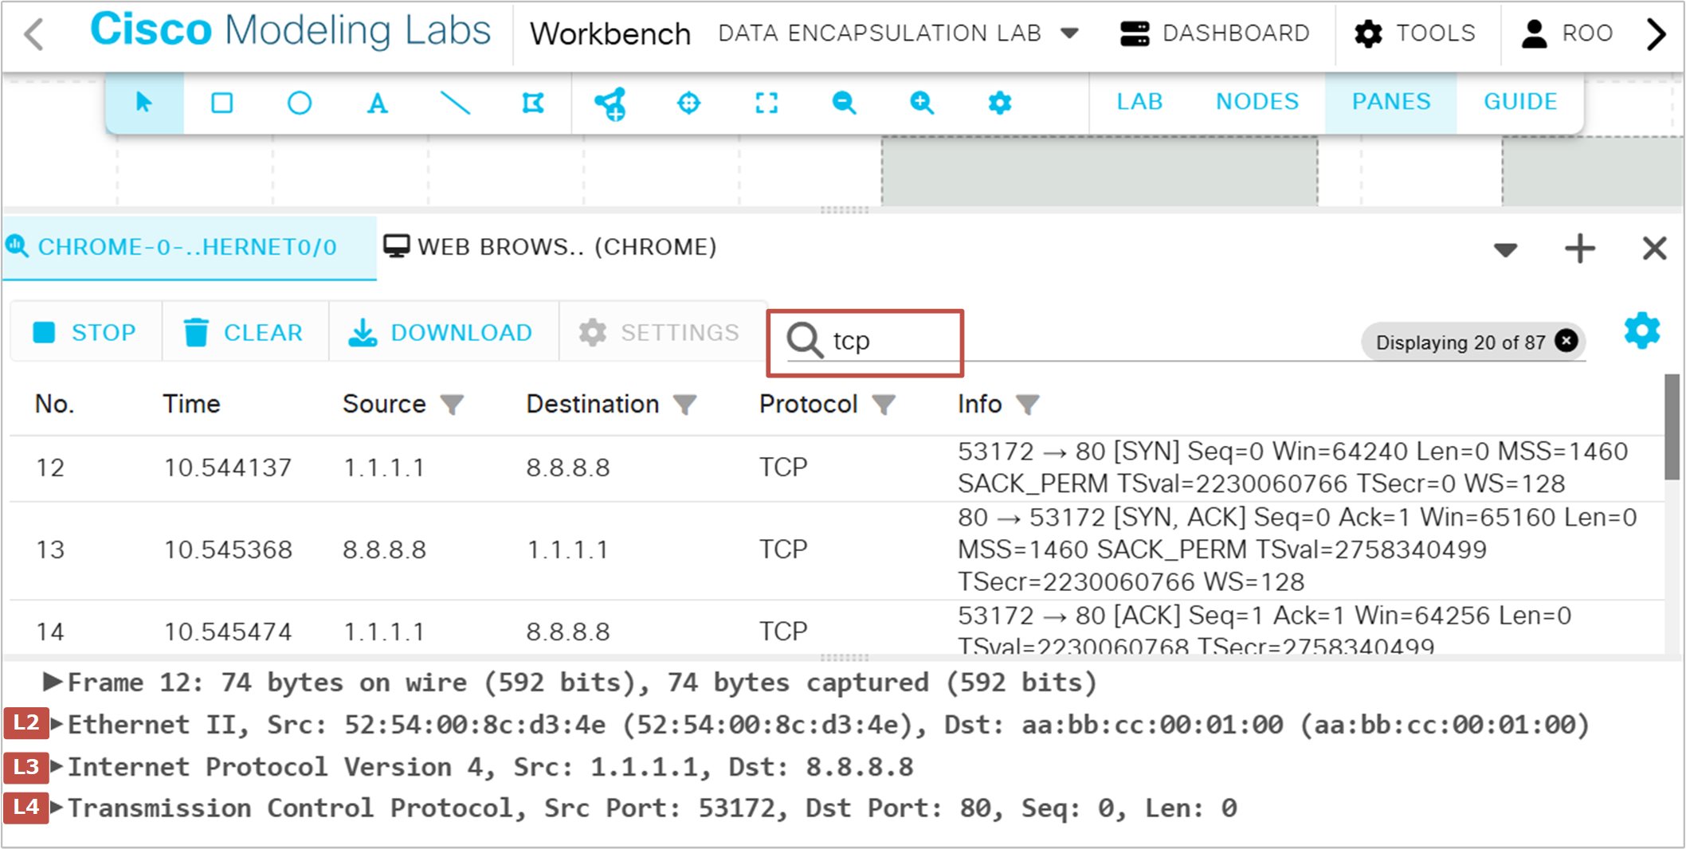Clear captured packets

point(245,332)
